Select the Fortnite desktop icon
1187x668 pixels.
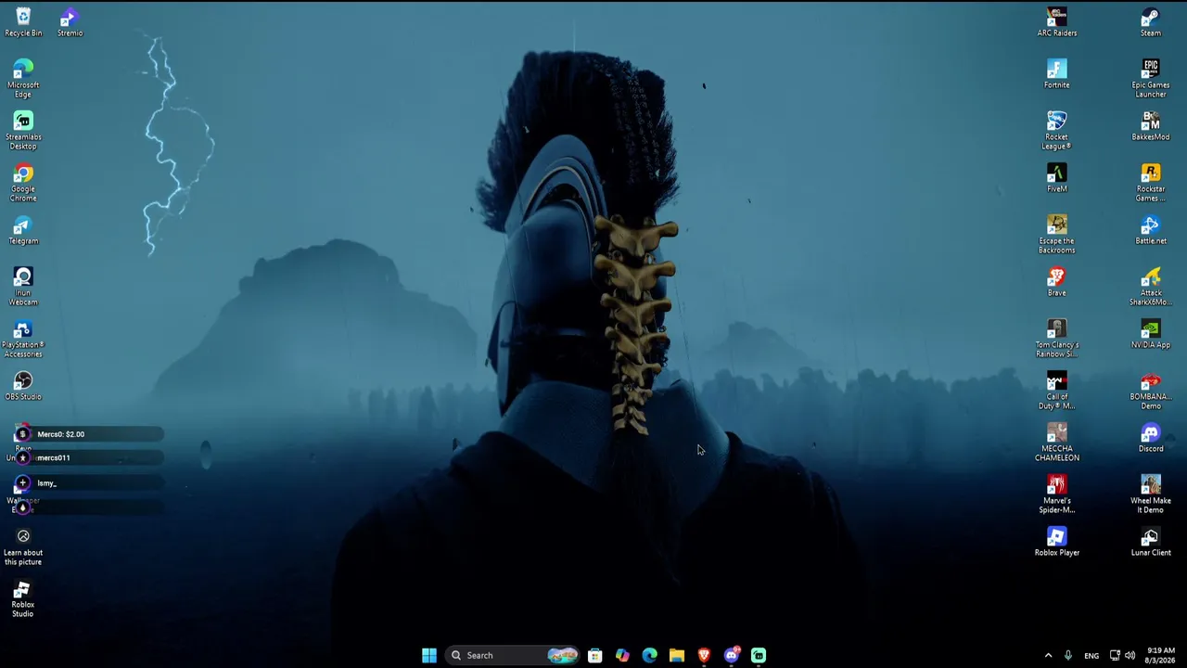click(1057, 74)
